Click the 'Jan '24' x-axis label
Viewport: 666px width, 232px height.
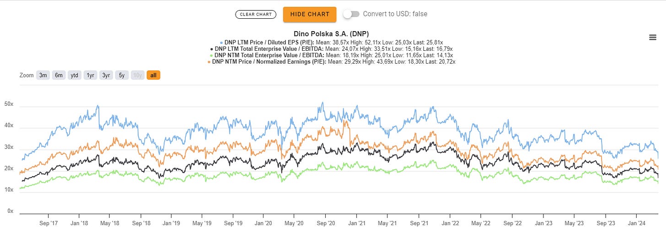point(636,223)
